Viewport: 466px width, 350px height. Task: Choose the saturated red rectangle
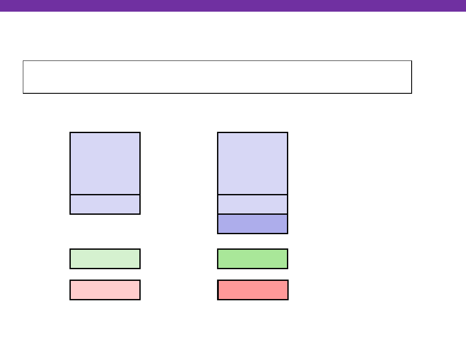[x=252, y=290]
